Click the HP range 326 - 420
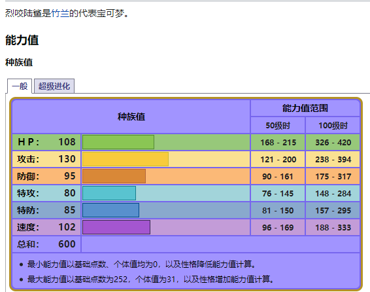Screen dimensions: 370x292 [333, 143]
